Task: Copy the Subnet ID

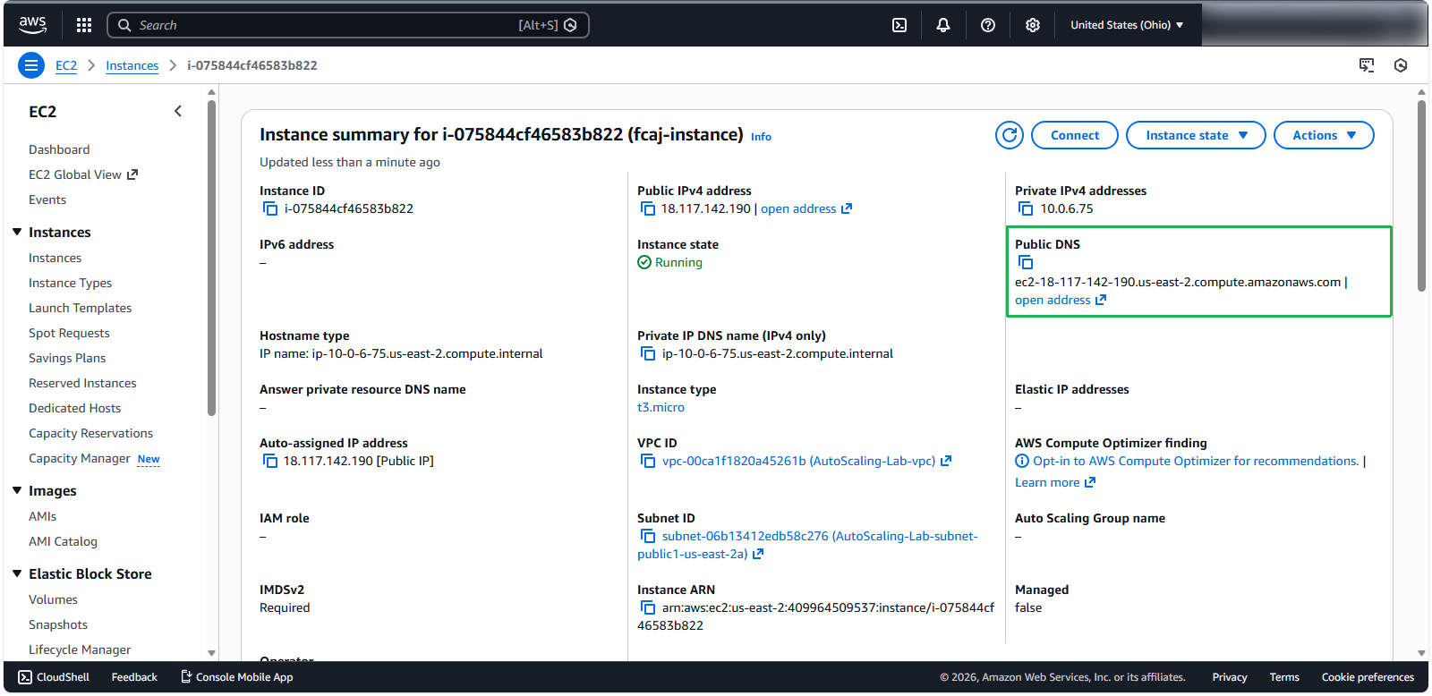Action: click(x=648, y=536)
